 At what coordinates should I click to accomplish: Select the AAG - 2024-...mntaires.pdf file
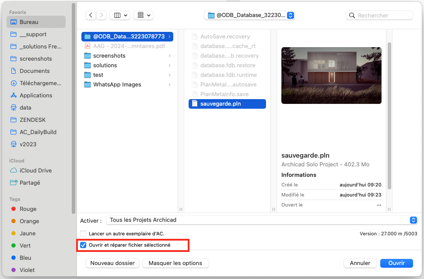(x=127, y=46)
